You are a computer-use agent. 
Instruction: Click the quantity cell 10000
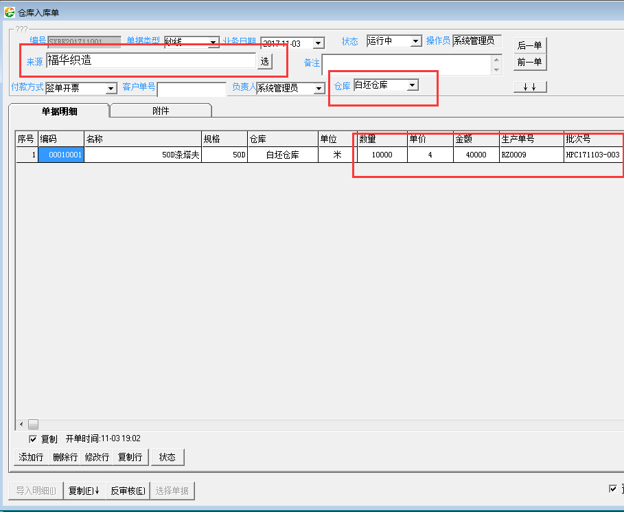pos(382,155)
